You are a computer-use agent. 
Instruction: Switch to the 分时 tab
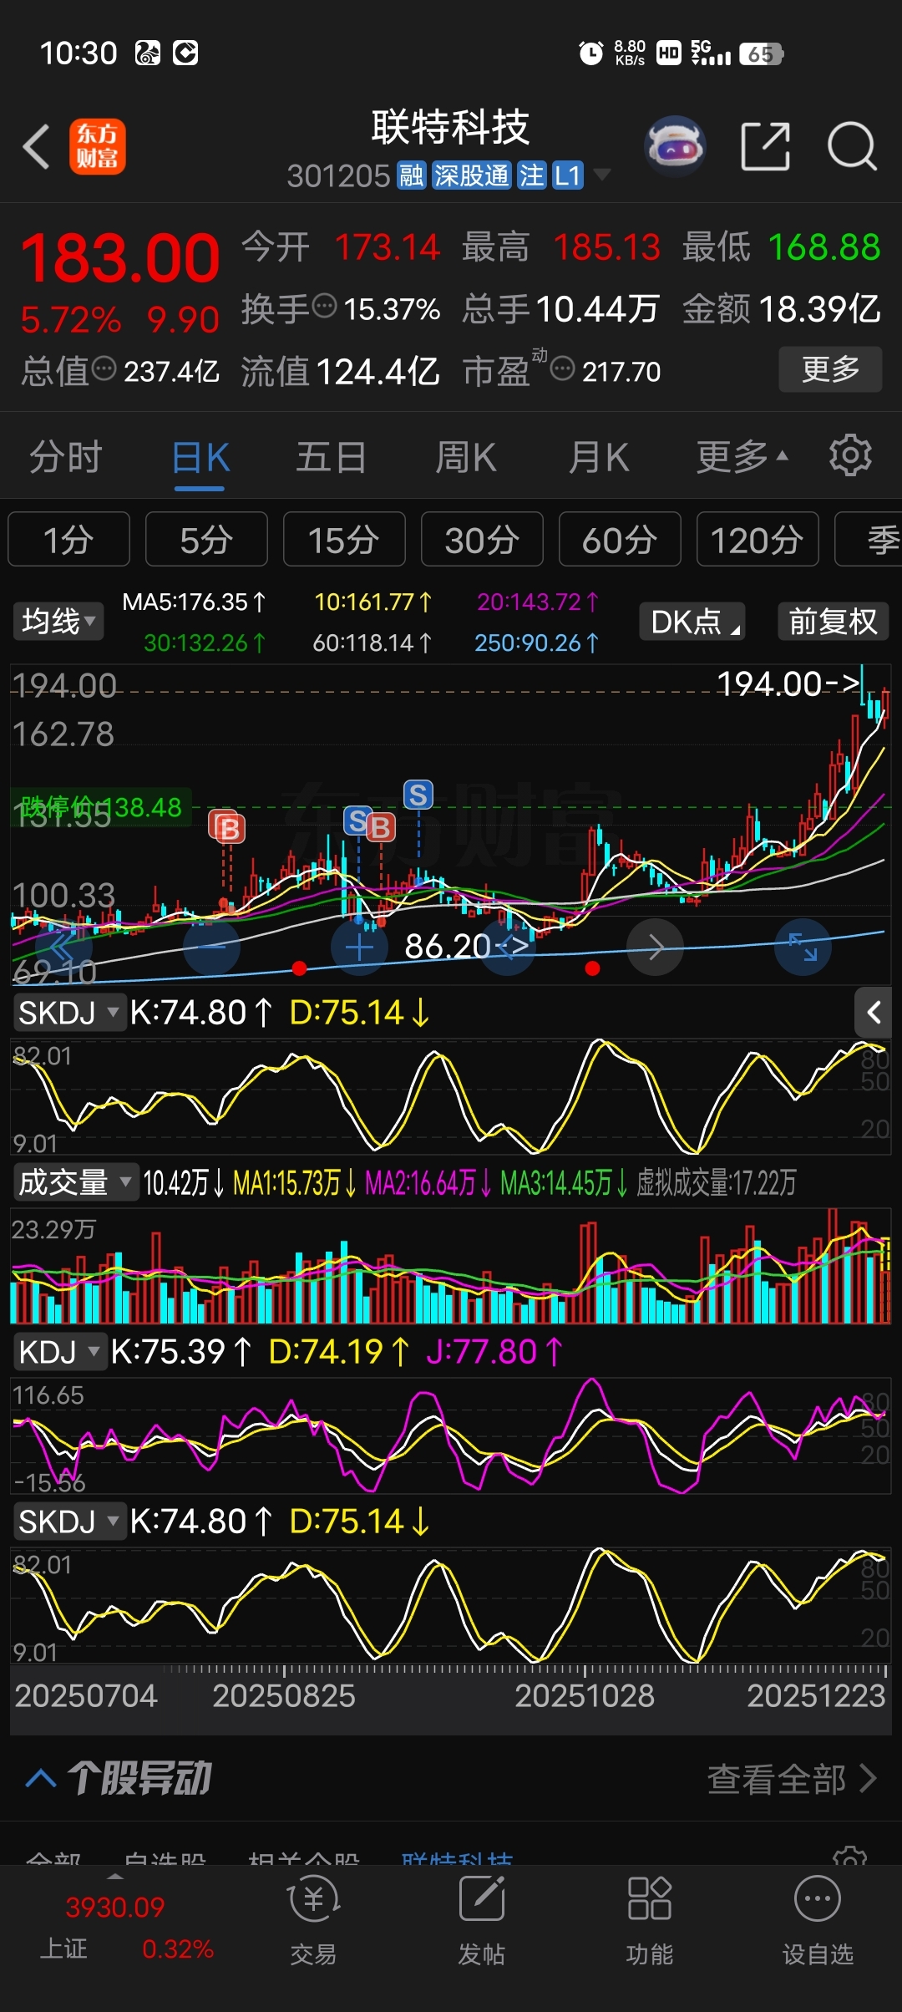tap(65, 456)
